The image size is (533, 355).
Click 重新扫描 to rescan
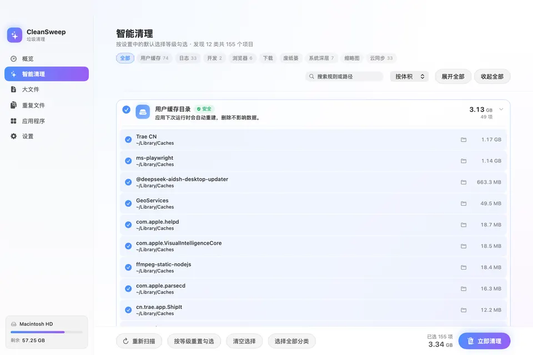pos(139,341)
